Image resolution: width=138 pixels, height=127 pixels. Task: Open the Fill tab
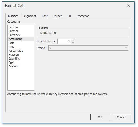click(69, 16)
